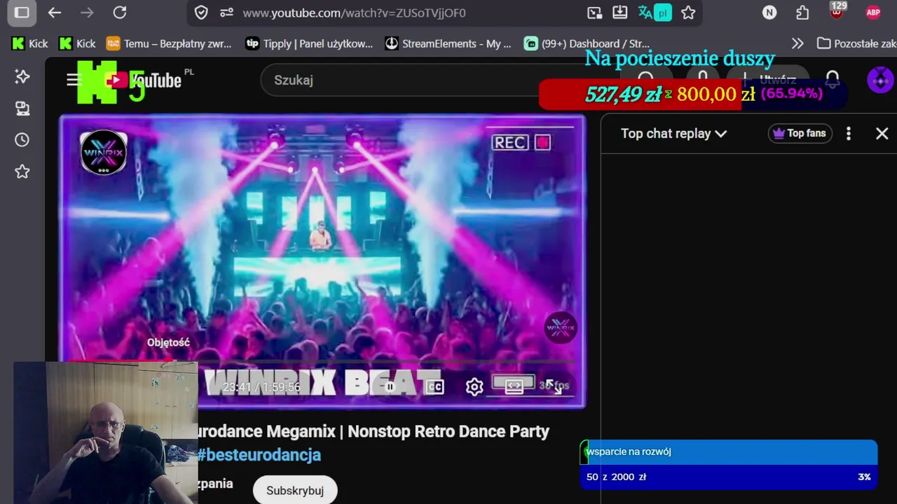
Task: Click the 50 z 2000 zł progress text
Action: tap(617, 477)
